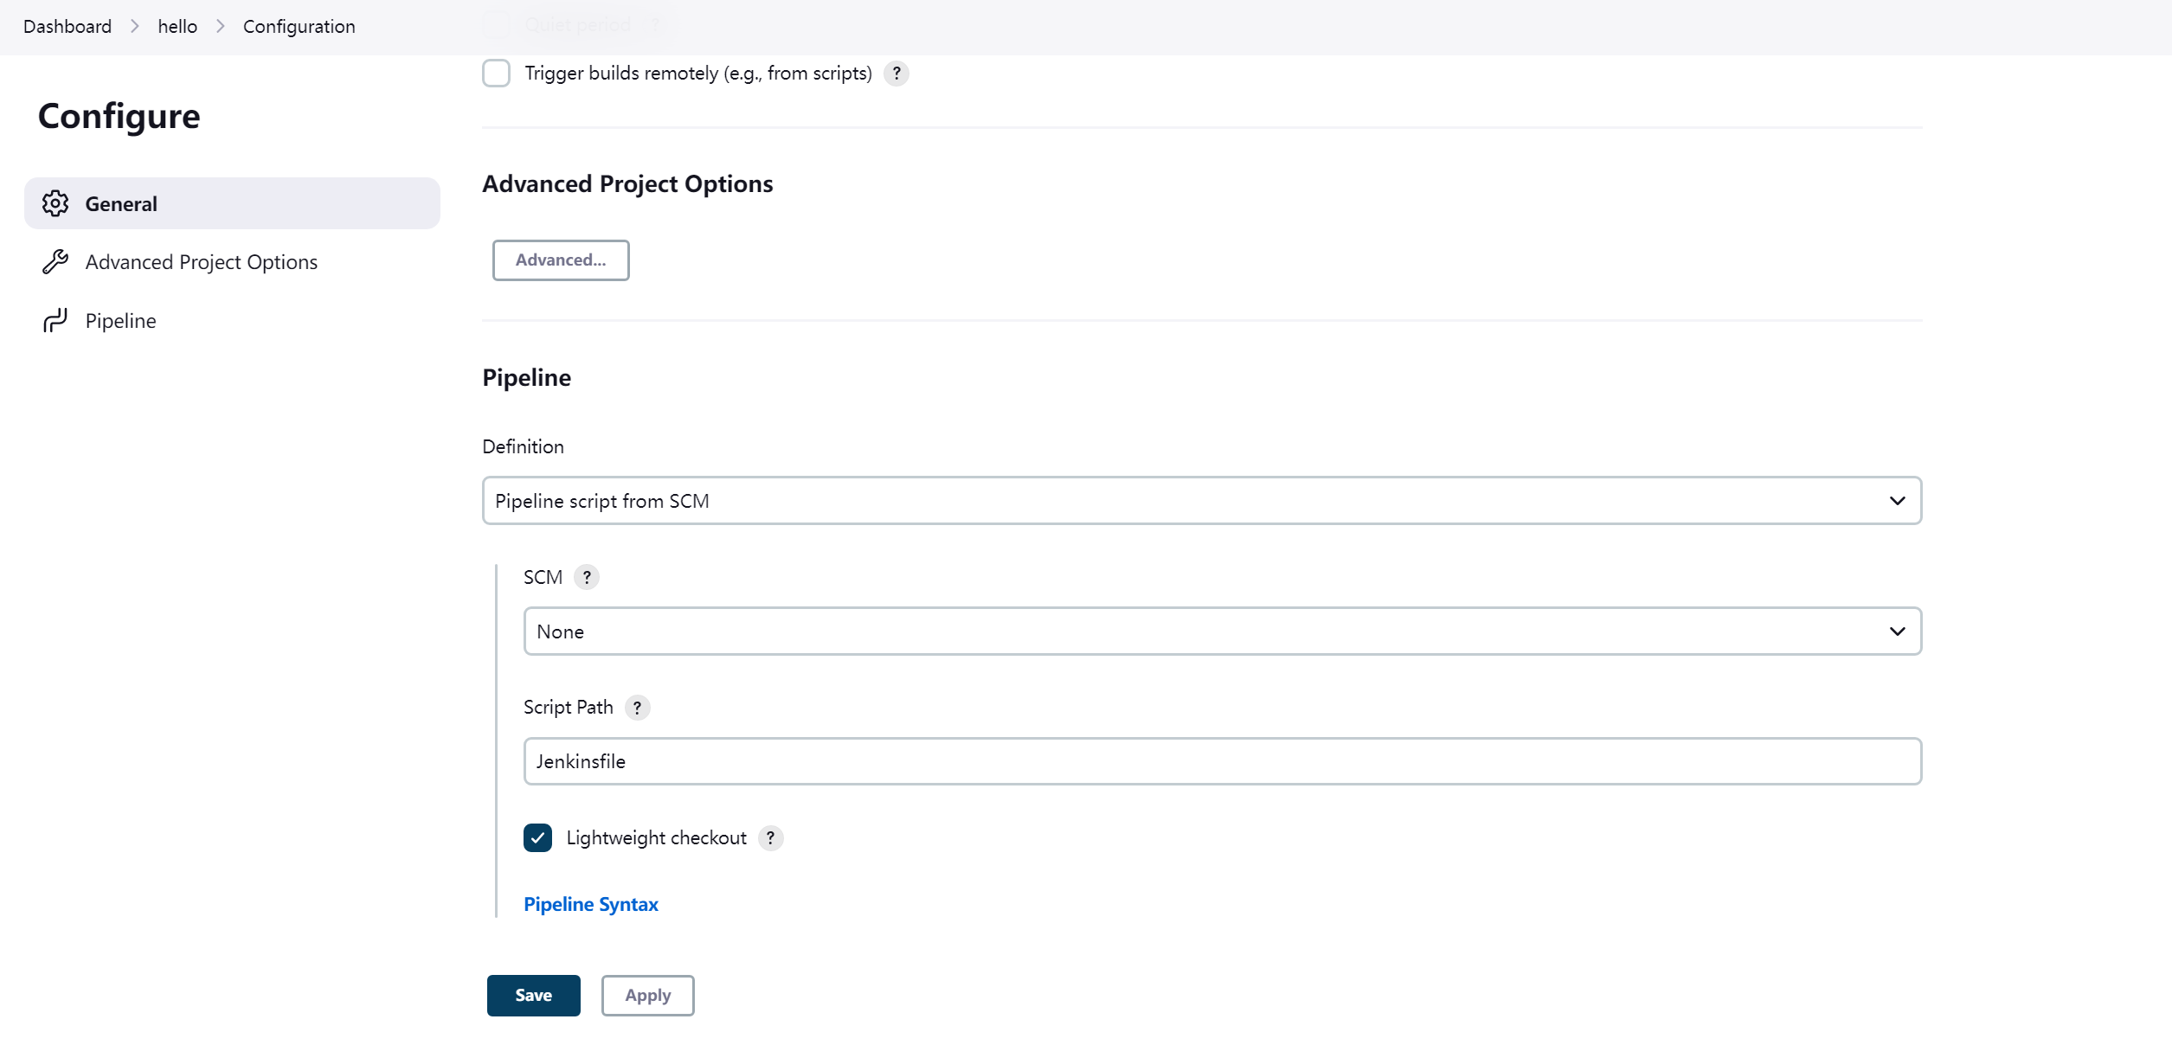Apply the configuration changes

[648, 996]
